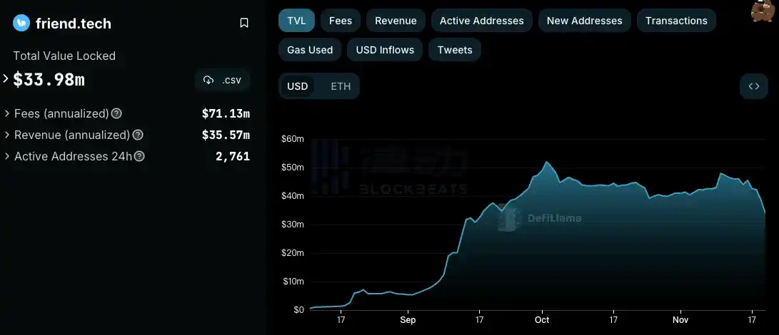
Task: Click the $30m y-axis label
Action: coord(292,225)
